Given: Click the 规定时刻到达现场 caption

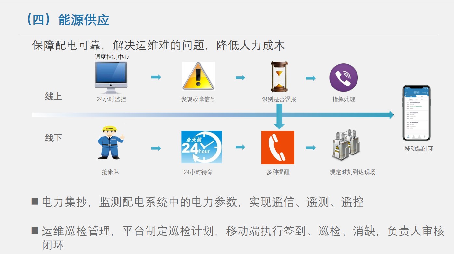Looking at the screenshot, I should click(x=352, y=172).
